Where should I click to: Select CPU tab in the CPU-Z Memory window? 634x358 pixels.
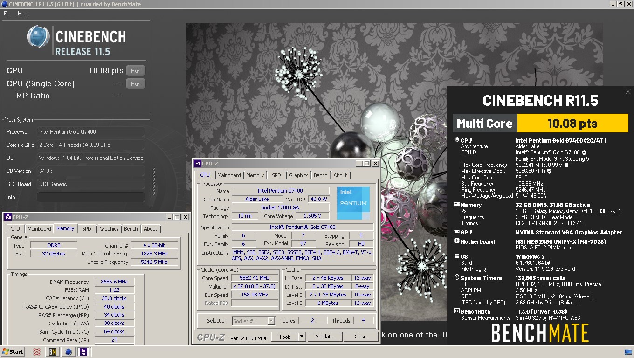point(15,229)
